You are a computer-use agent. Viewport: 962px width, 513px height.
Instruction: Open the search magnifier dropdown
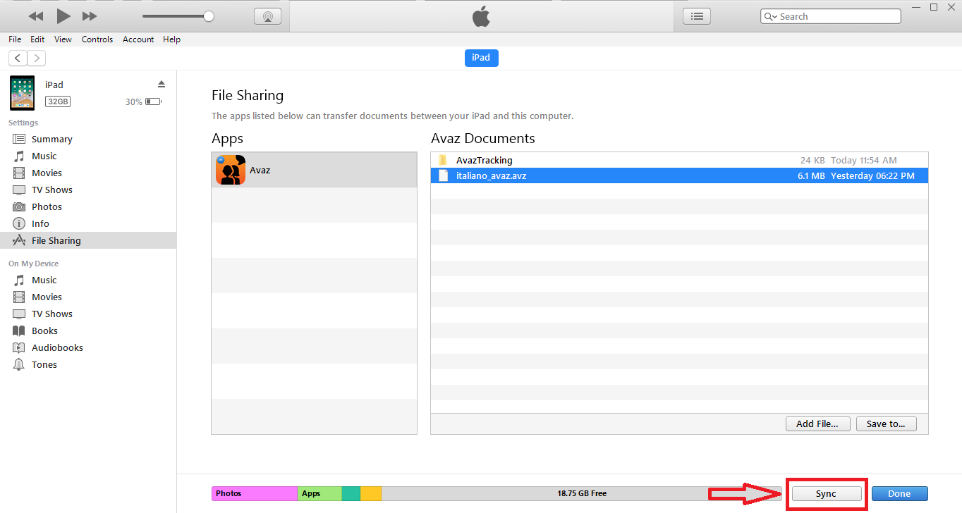click(x=770, y=16)
